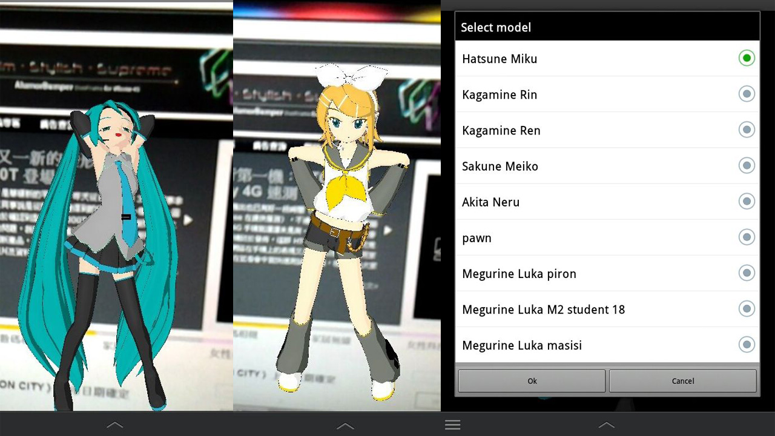Click the 'Select model' dialog title

pyautogui.click(x=496, y=27)
